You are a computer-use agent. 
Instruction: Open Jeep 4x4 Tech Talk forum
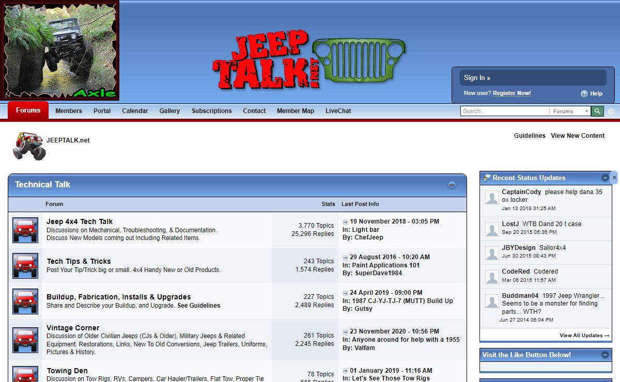tap(80, 221)
